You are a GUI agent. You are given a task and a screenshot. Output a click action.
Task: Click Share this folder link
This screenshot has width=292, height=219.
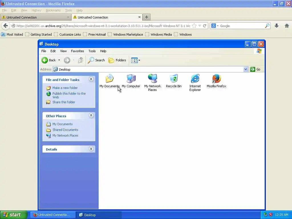tap(64, 102)
